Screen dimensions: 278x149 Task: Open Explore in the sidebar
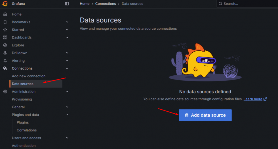(18, 45)
